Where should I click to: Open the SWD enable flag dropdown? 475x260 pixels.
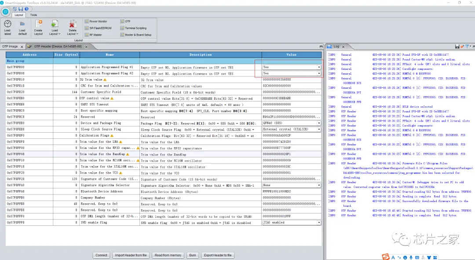(x=319, y=223)
